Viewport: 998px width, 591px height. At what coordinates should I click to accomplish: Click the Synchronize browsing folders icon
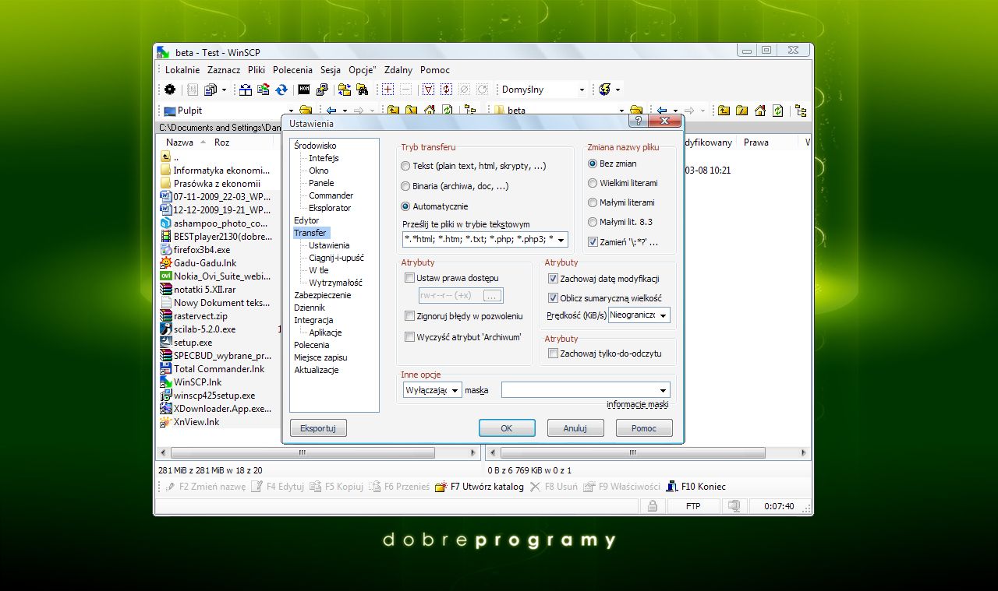(345, 90)
